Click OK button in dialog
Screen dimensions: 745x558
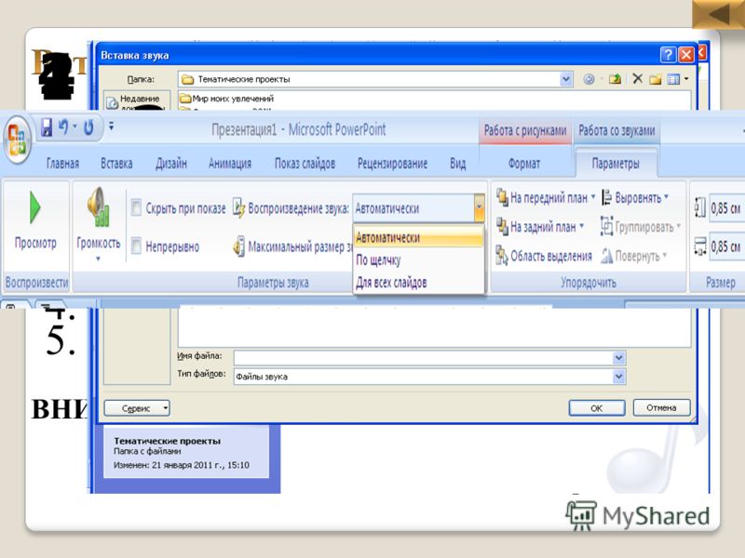click(597, 408)
